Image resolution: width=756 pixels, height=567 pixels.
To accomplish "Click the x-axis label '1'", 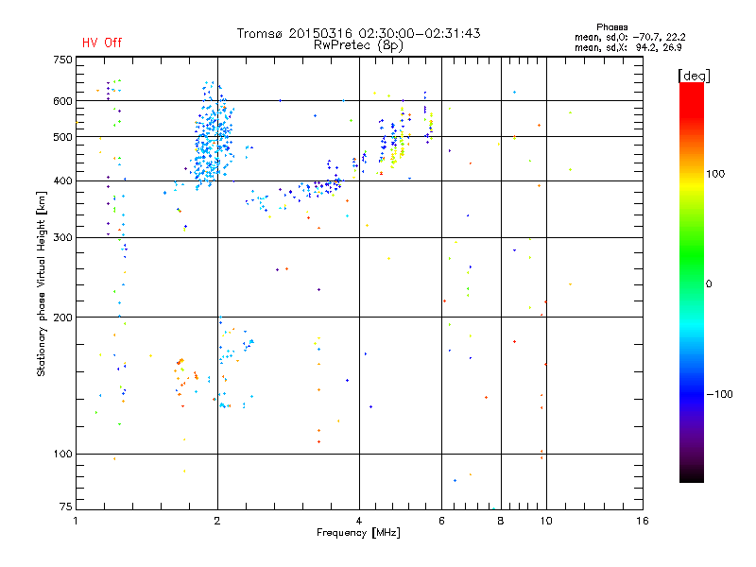I will click(x=76, y=522).
